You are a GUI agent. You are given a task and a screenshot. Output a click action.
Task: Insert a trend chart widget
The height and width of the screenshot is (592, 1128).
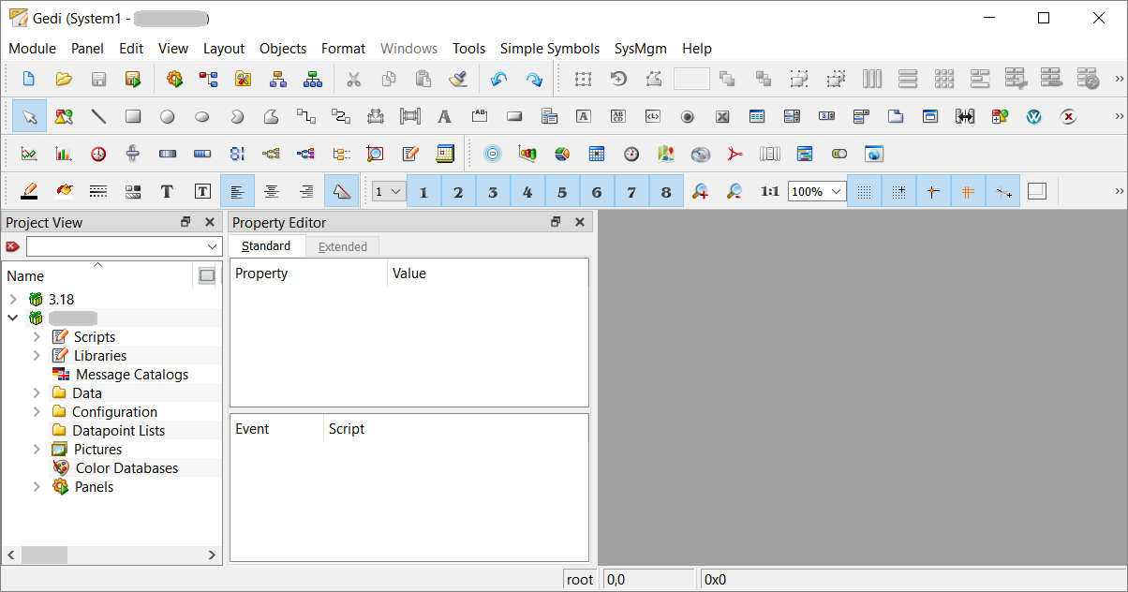[29, 154]
